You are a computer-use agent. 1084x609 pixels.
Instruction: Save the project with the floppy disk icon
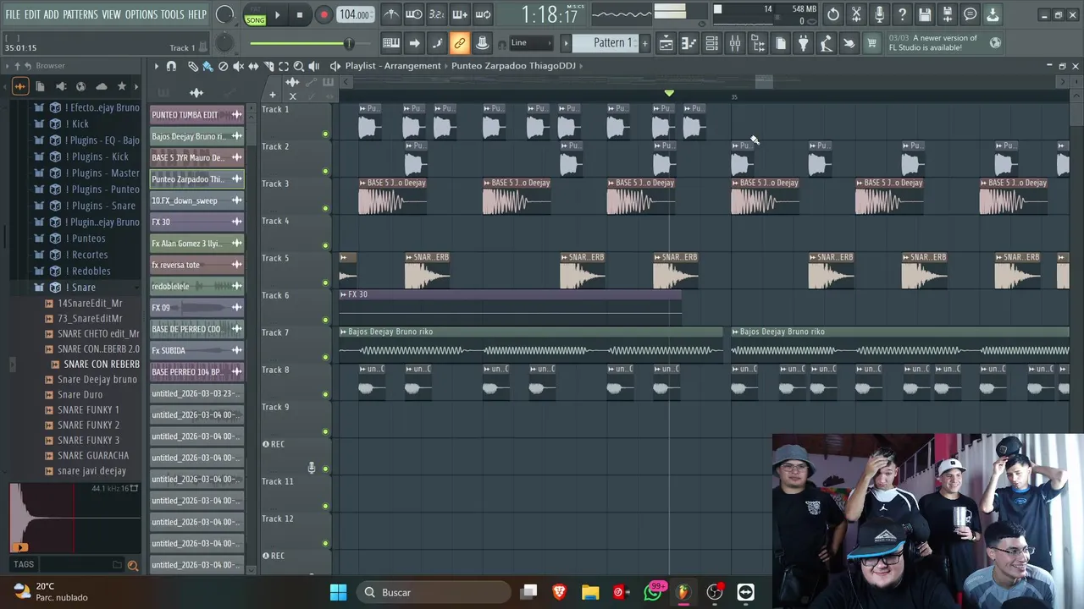[925, 14]
